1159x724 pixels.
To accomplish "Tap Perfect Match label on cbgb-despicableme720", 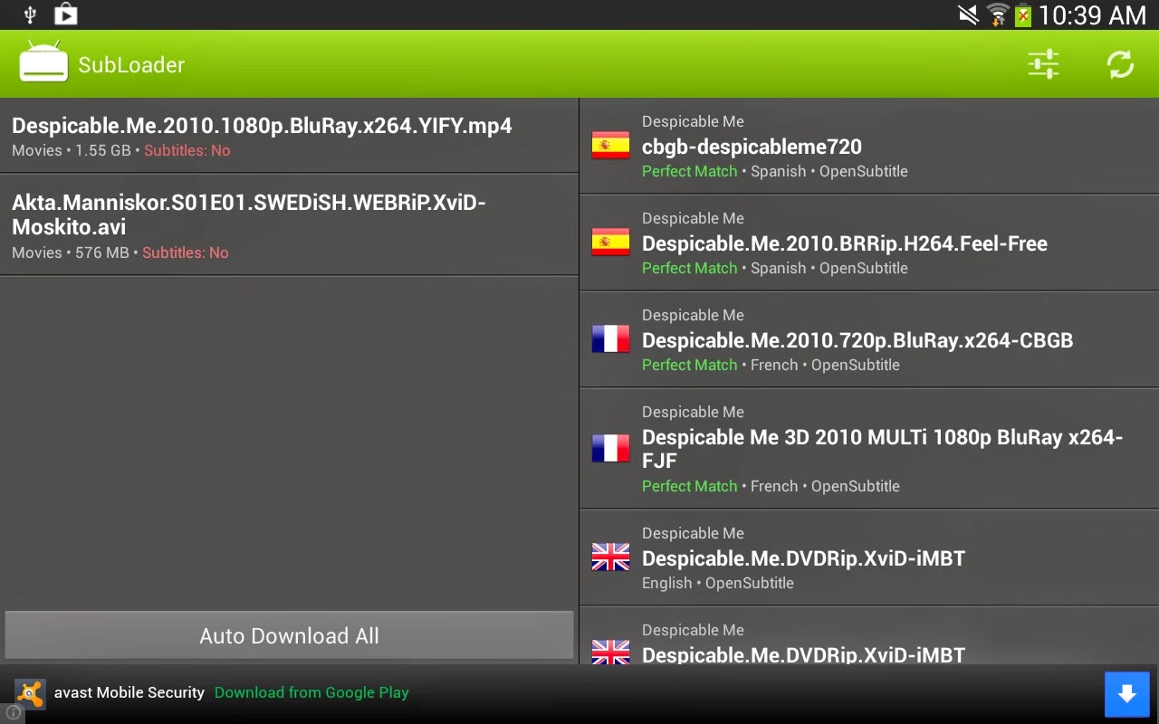I will pyautogui.click(x=690, y=171).
